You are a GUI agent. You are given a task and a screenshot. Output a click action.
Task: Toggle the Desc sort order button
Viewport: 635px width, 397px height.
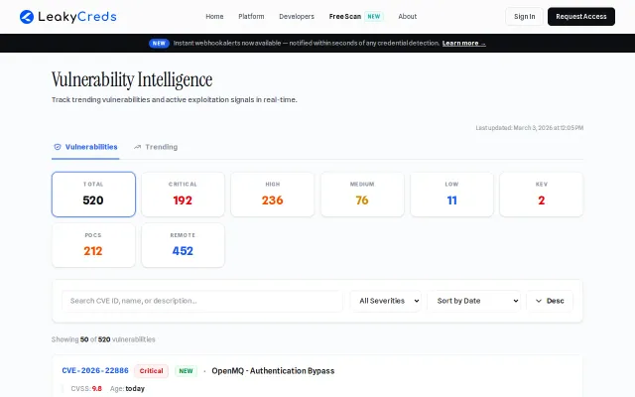pos(550,301)
